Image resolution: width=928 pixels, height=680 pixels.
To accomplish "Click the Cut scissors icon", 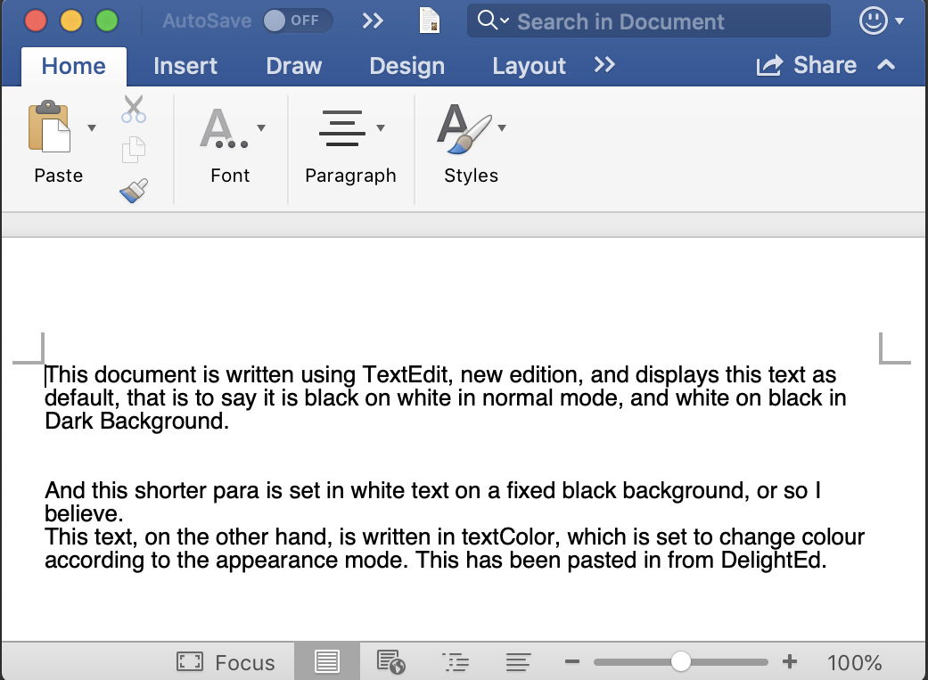I will [134, 109].
